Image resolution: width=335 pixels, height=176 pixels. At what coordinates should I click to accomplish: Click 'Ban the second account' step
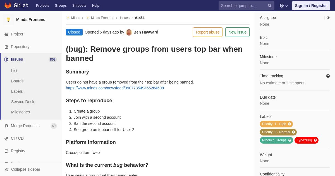point(95,123)
